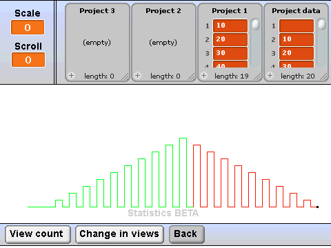Click the Project 1 scrollbar thumb
Viewport: 331px width, 248px height.
[x=256, y=25]
